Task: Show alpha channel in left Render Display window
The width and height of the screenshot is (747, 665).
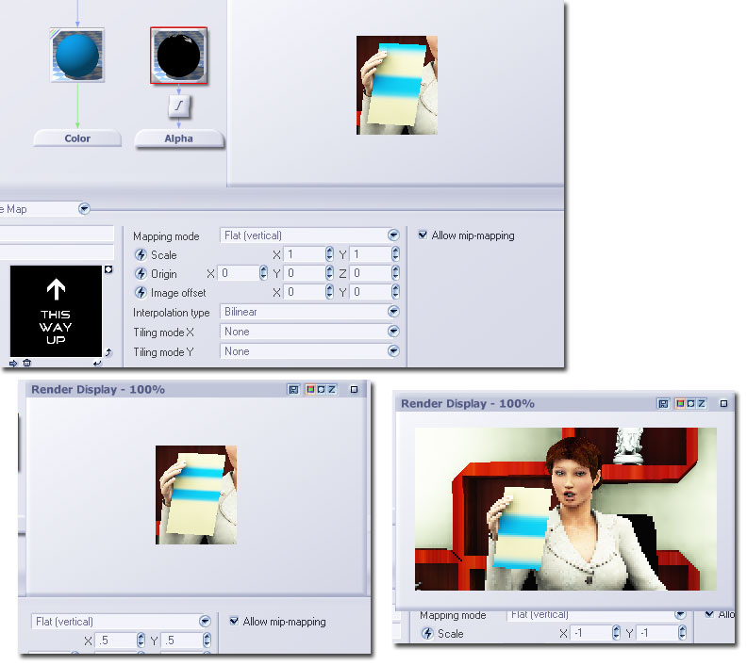Action: 321,390
